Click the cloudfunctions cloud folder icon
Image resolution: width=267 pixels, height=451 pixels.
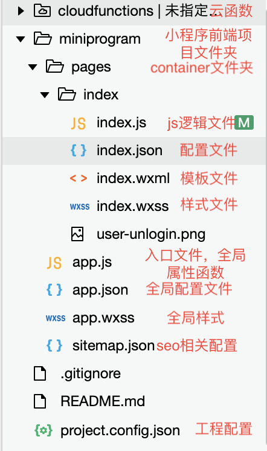point(42,11)
